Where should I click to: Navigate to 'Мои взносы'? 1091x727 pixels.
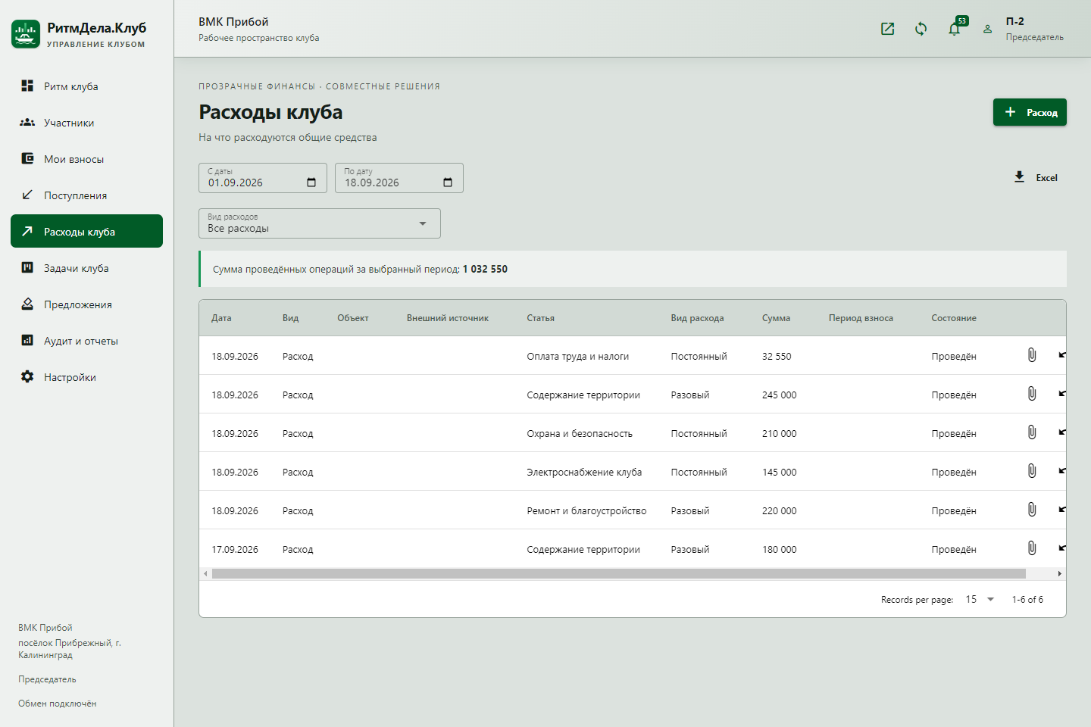pos(86,159)
